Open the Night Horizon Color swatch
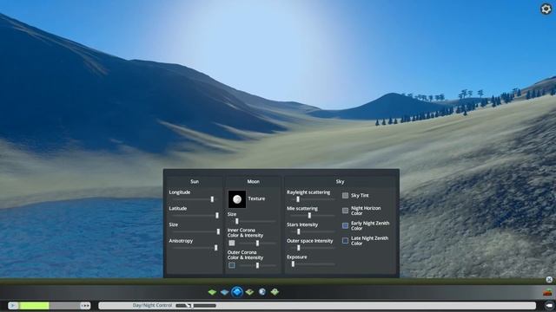Image resolution: width=556 pixels, height=312 pixels. coord(345,211)
